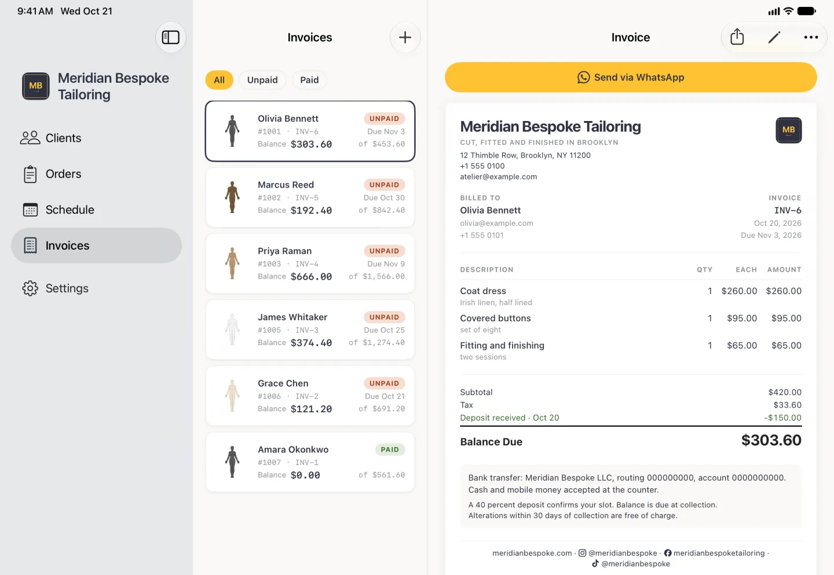The width and height of the screenshot is (834, 575).
Task: Select James Whitaker's mannequin figure icon
Action: coord(233,329)
